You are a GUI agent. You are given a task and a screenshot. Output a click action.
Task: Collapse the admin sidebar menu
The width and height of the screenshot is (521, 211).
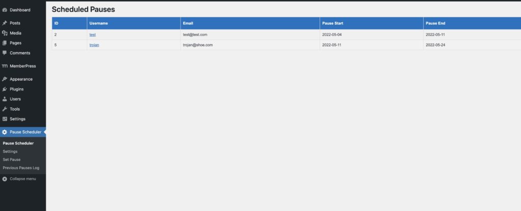point(19,179)
